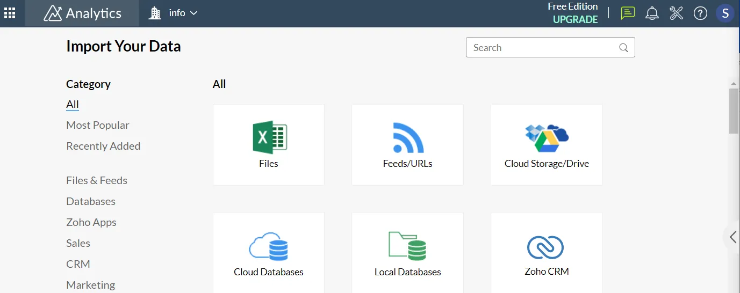
Task: Open the notifications bell
Action: click(652, 13)
